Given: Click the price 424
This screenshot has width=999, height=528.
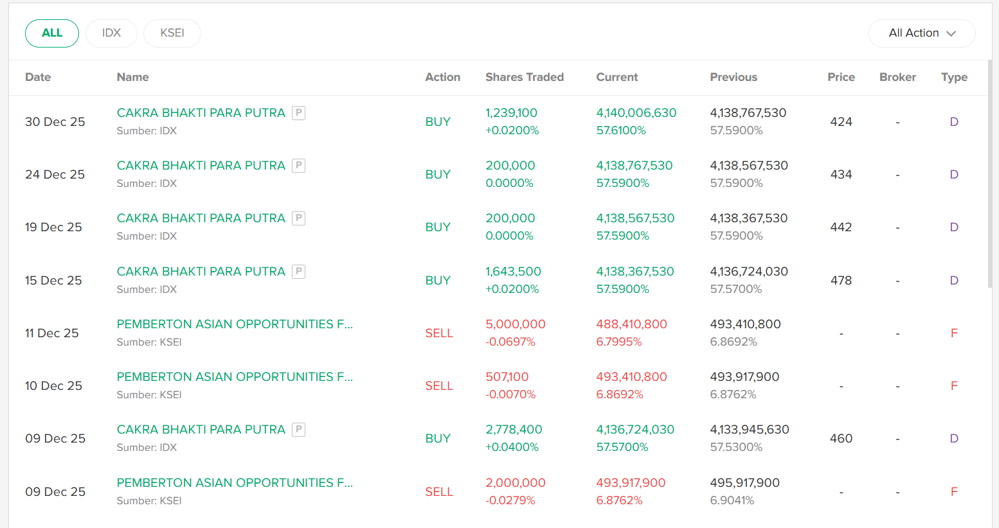Looking at the screenshot, I should pyautogui.click(x=841, y=122).
